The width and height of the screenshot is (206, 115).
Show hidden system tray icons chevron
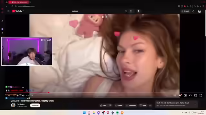[182, 112]
